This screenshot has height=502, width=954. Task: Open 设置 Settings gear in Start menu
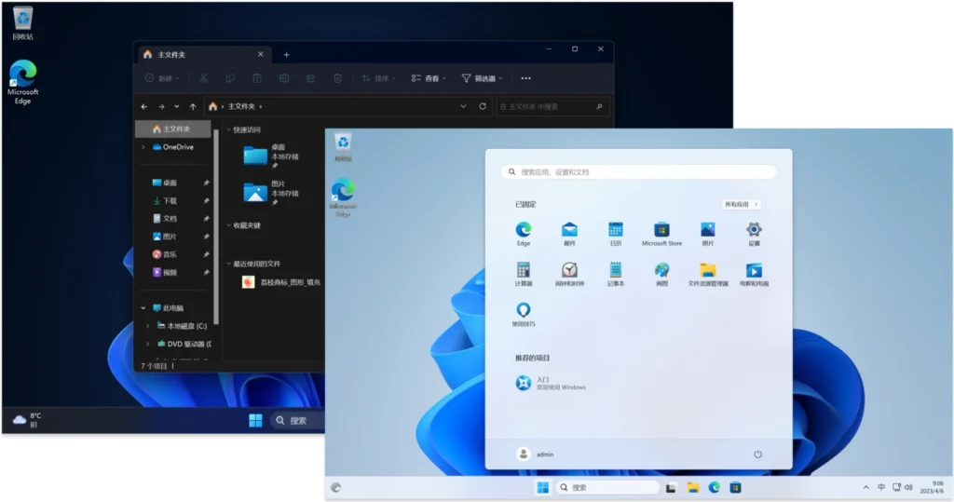click(754, 234)
